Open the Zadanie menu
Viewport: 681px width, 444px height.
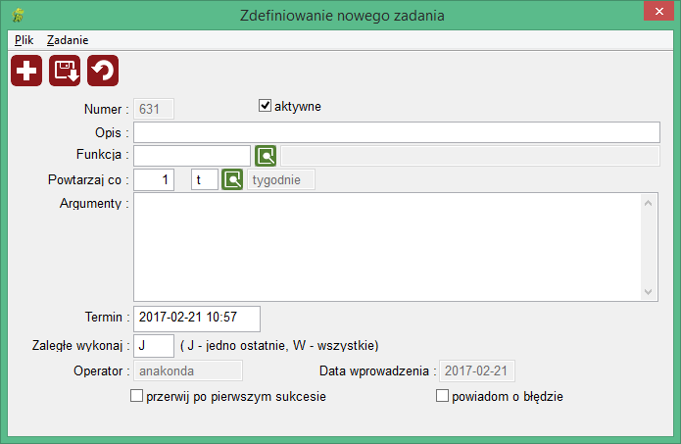tap(68, 40)
